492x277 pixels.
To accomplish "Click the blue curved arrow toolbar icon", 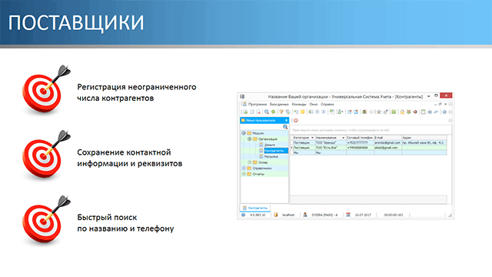I will pos(436,112).
